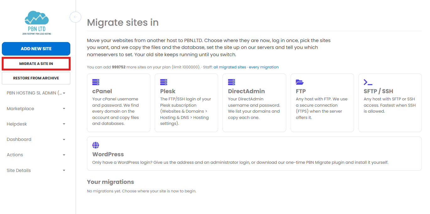Image resolution: width=430 pixels, height=214 pixels.
Task: Click the Add New Site button
Action: 36,49
